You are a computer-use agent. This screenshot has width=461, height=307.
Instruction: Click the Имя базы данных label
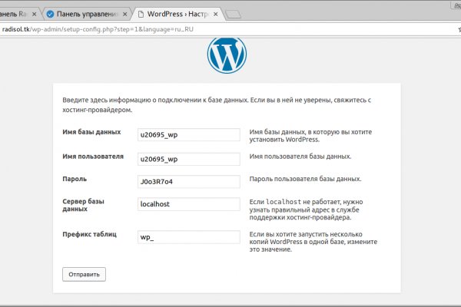[91, 131]
